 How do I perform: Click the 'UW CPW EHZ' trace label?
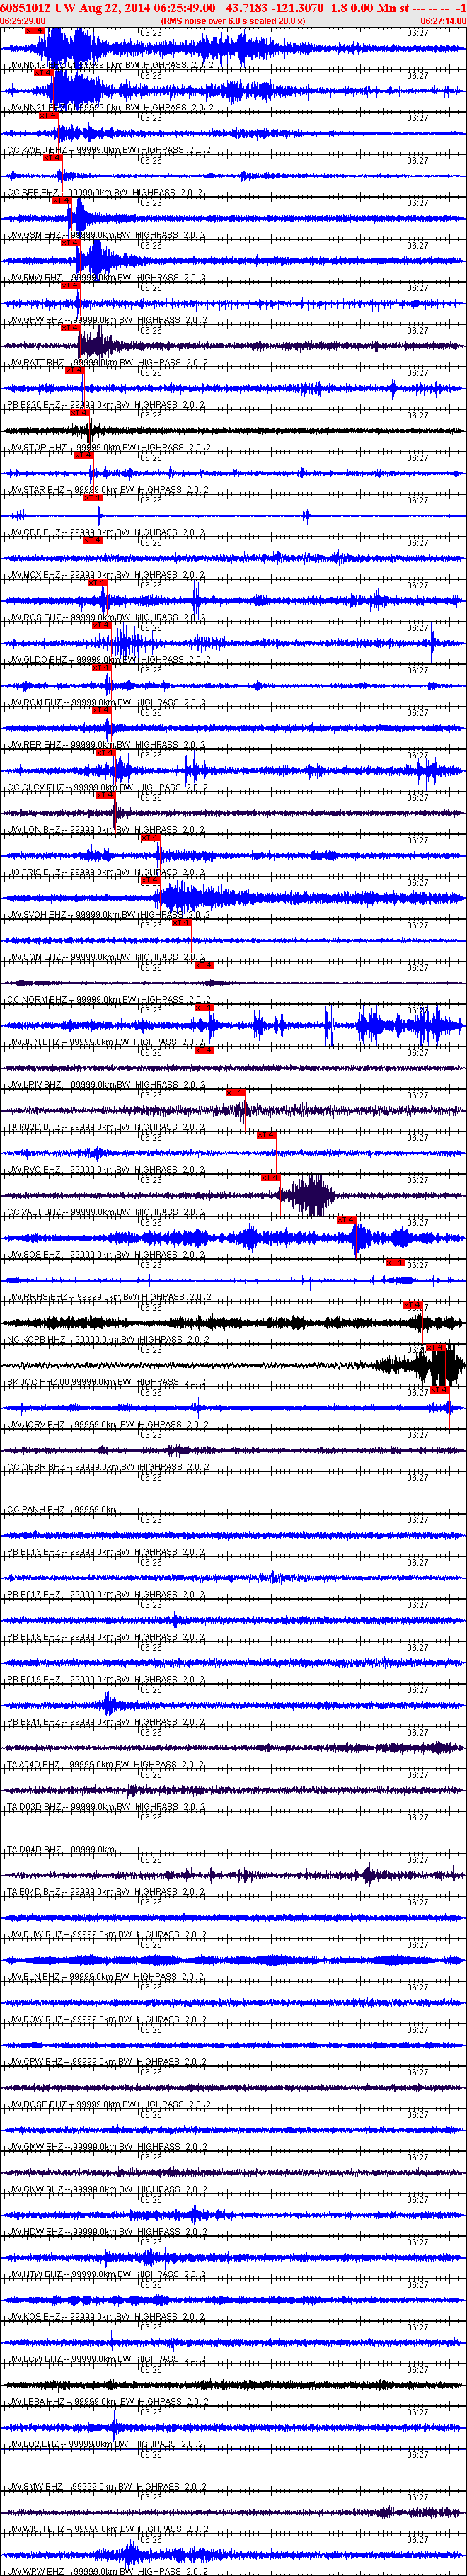34,2063
